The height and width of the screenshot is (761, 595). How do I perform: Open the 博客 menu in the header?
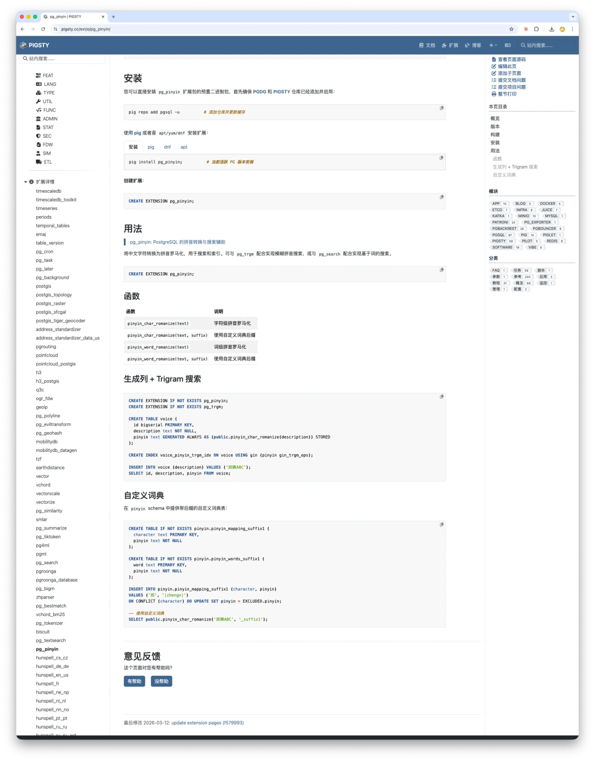tap(473, 45)
